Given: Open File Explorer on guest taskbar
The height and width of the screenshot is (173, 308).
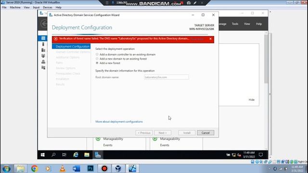Looking at the screenshot, I should coord(87,155).
